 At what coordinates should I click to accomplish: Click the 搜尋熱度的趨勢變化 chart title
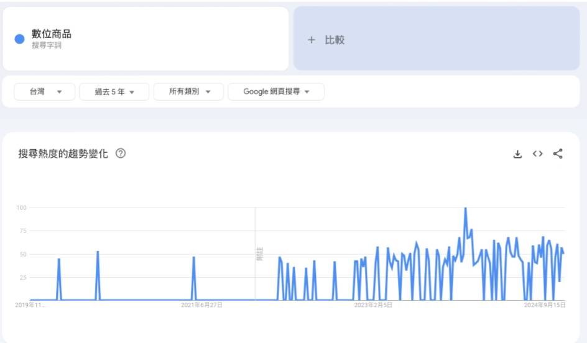[x=63, y=154]
